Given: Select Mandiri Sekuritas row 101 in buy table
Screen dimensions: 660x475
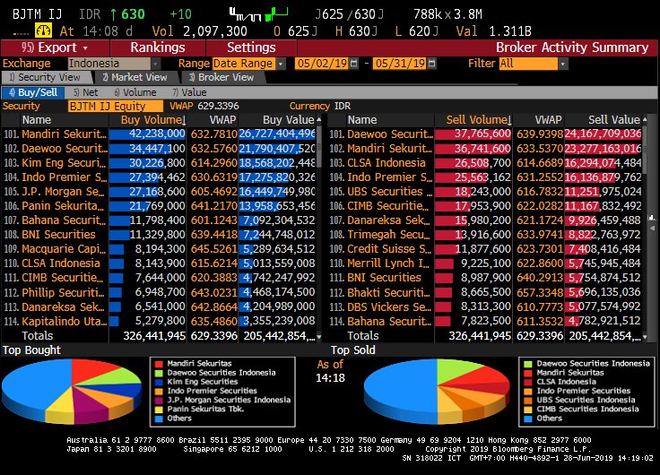Looking at the screenshot, I should click(x=159, y=134).
